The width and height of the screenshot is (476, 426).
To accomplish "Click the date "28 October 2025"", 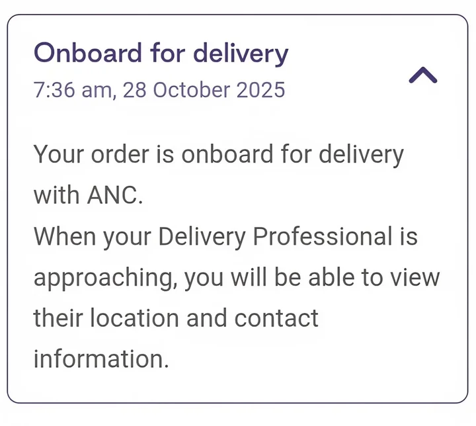I will pyautogui.click(x=204, y=89).
